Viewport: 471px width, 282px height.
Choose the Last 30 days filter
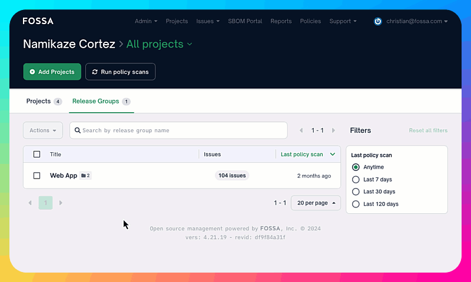[x=356, y=192]
